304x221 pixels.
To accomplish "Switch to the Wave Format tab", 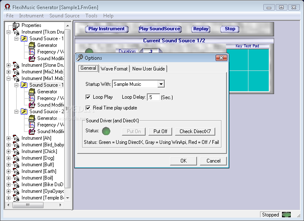I will pos(114,69).
